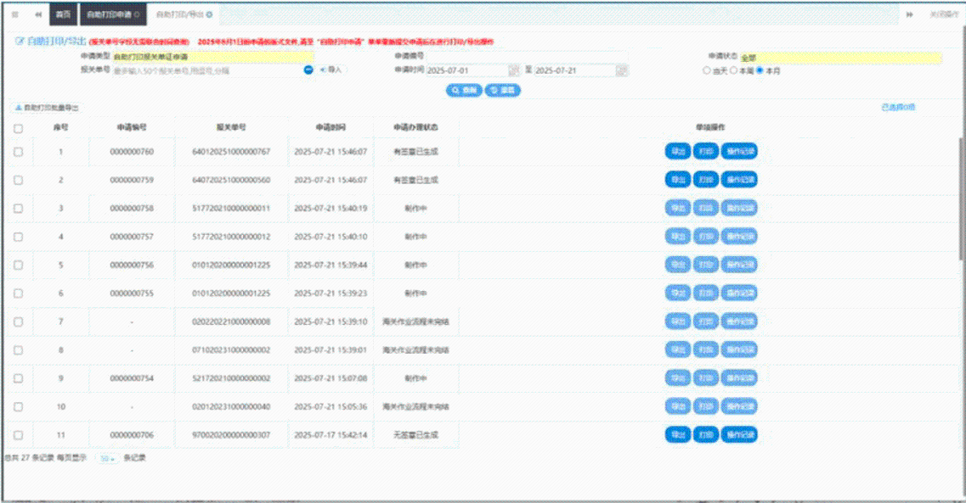
Task: Switch to the 自助打印/导出 tab
Action: click(x=184, y=14)
